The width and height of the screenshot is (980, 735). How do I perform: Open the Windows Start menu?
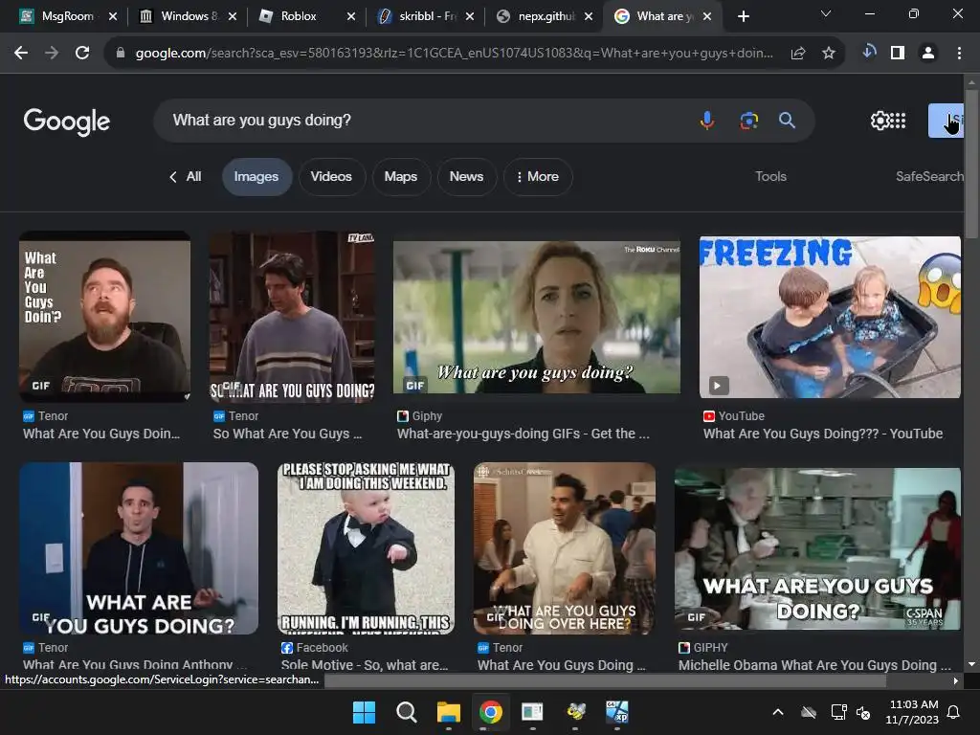point(364,712)
